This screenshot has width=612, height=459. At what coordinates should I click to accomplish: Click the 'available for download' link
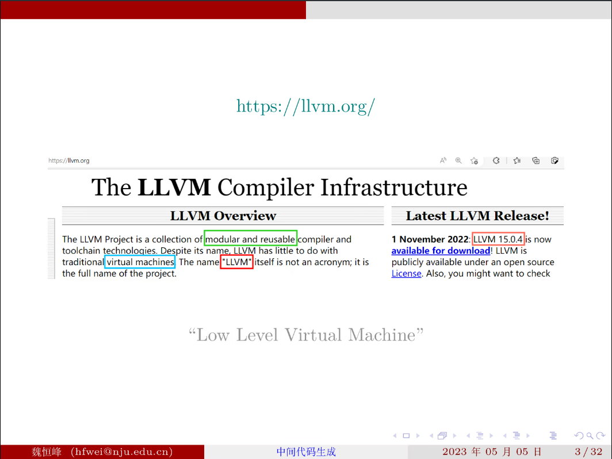click(x=441, y=251)
